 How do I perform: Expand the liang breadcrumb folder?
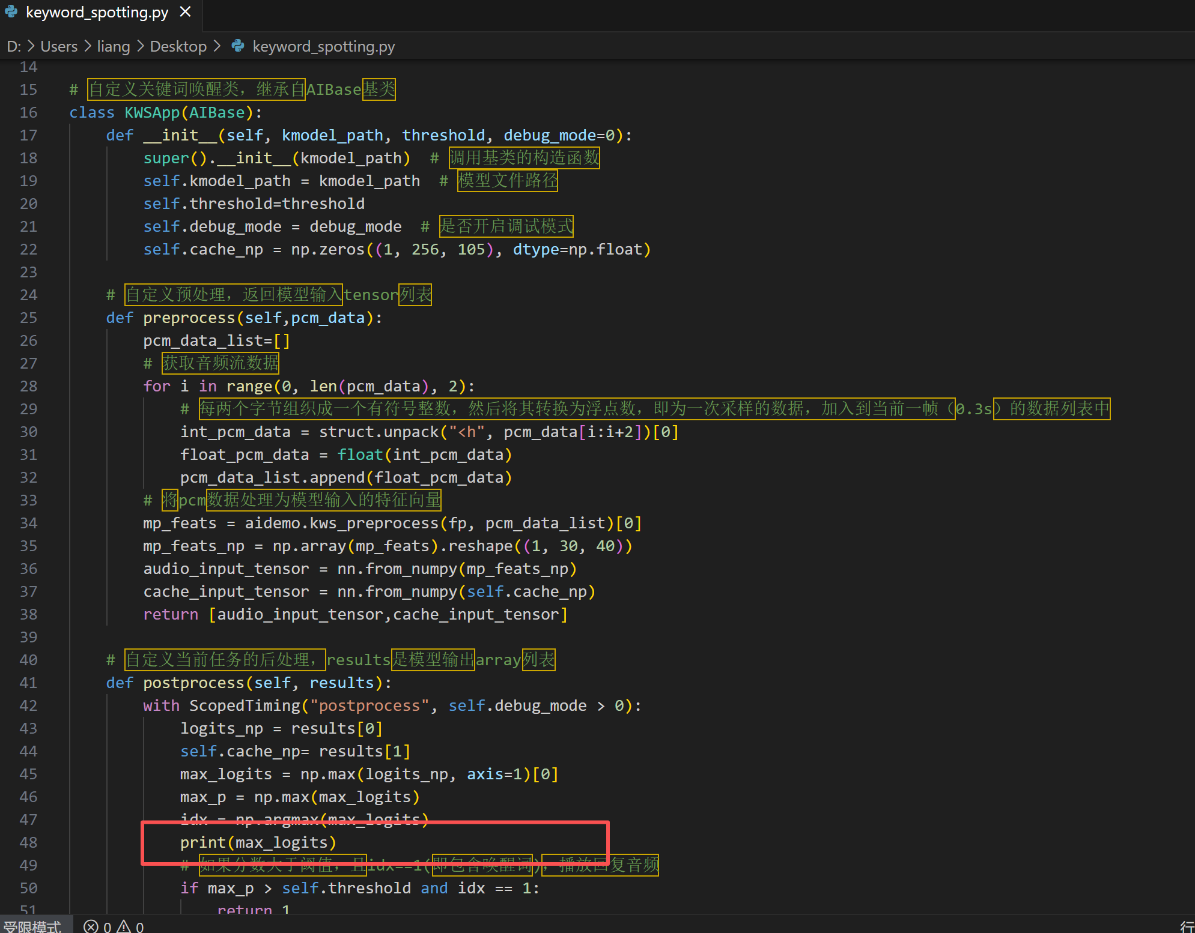pos(114,46)
